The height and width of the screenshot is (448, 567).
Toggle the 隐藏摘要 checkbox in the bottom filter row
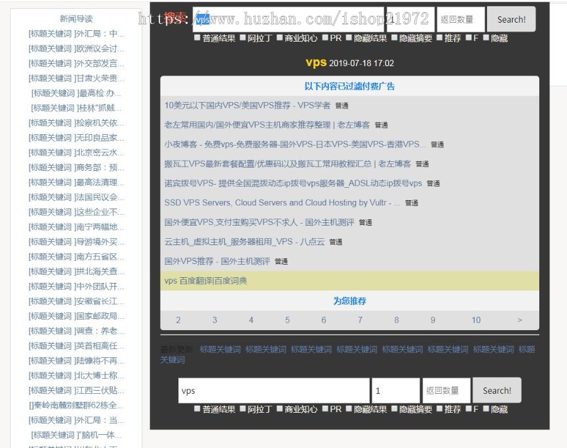[394, 410]
